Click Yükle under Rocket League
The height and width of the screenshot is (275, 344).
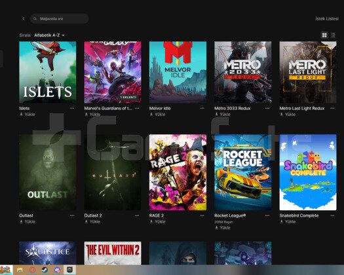(223, 228)
